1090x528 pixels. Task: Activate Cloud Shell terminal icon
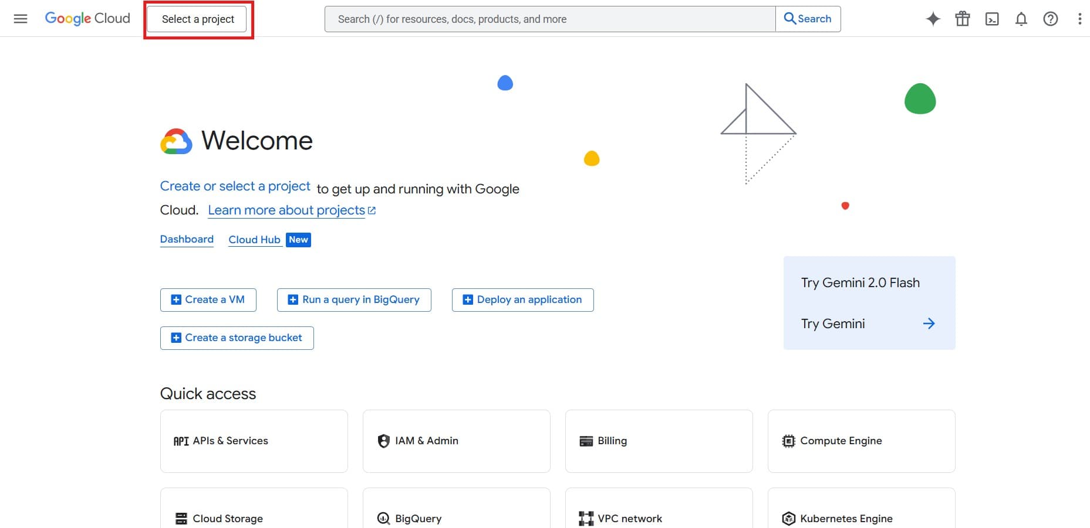992,19
